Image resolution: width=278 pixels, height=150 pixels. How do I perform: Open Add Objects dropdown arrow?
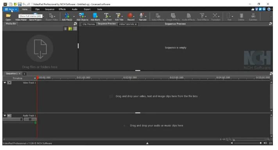point(85,17)
